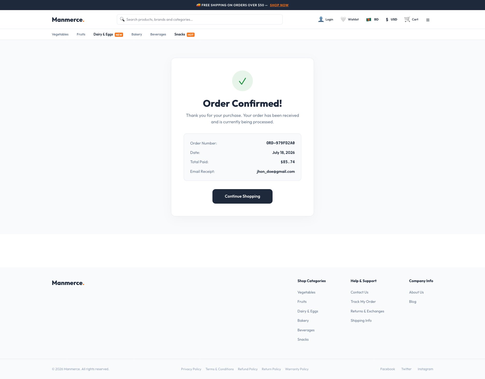Screen dimensions: 485x379
Task: Click the Wishlist heart icon
Action: click(343, 19)
